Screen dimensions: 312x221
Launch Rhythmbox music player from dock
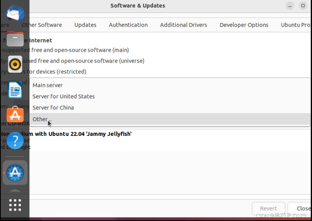tap(15, 64)
